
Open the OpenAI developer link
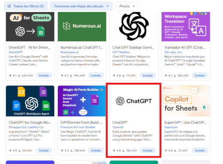[118, 127]
